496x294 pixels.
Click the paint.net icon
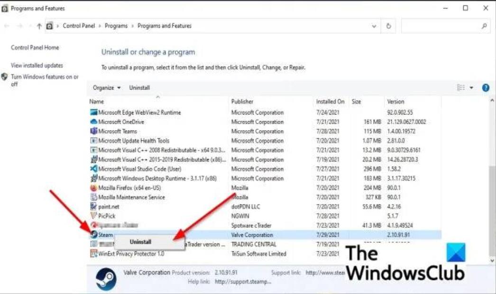click(x=93, y=206)
